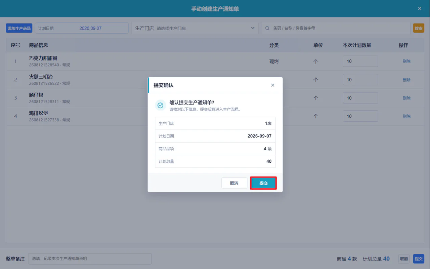Viewport: 430px width, 269px height.
Task: Edit planned quantity for 火腿三明治
Action: click(360, 80)
